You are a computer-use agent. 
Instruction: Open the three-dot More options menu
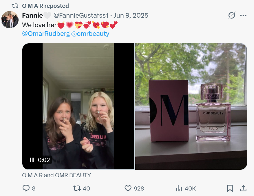tap(243, 16)
